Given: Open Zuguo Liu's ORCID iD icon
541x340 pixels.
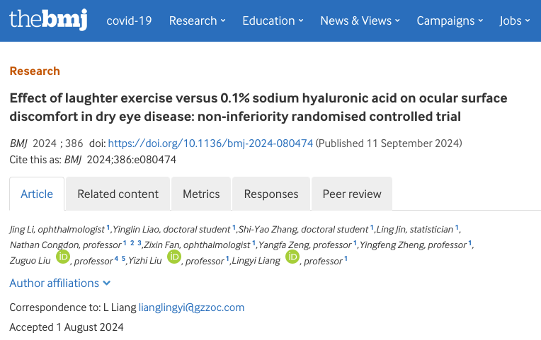Looking at the screenshot, I should pyautogui.click(x=63, y=257).
